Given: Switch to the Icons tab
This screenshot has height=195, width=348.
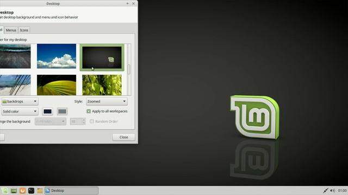Looking at the screenshot, I should 24,30.
